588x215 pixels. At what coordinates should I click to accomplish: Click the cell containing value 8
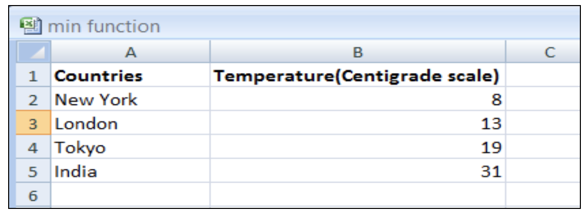[358, 99]
